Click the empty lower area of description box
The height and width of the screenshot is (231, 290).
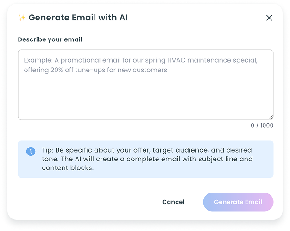[x=145, y=102]
